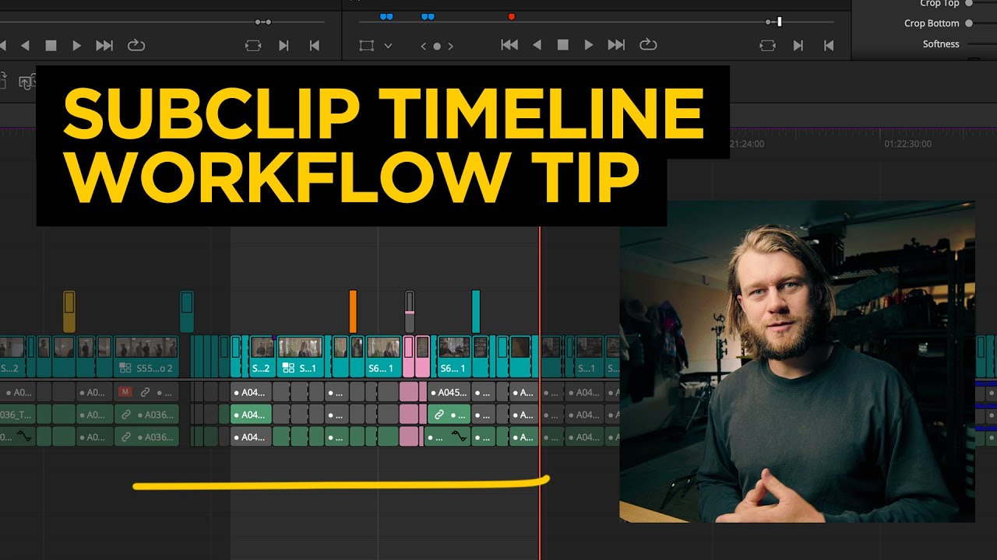Click the red M mute badge on audio clip
The height and width of the screenshot is (560, 997).
(125, 393)
